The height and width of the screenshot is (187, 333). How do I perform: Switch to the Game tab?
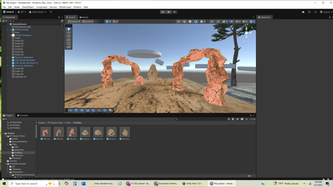coord(84,17)
